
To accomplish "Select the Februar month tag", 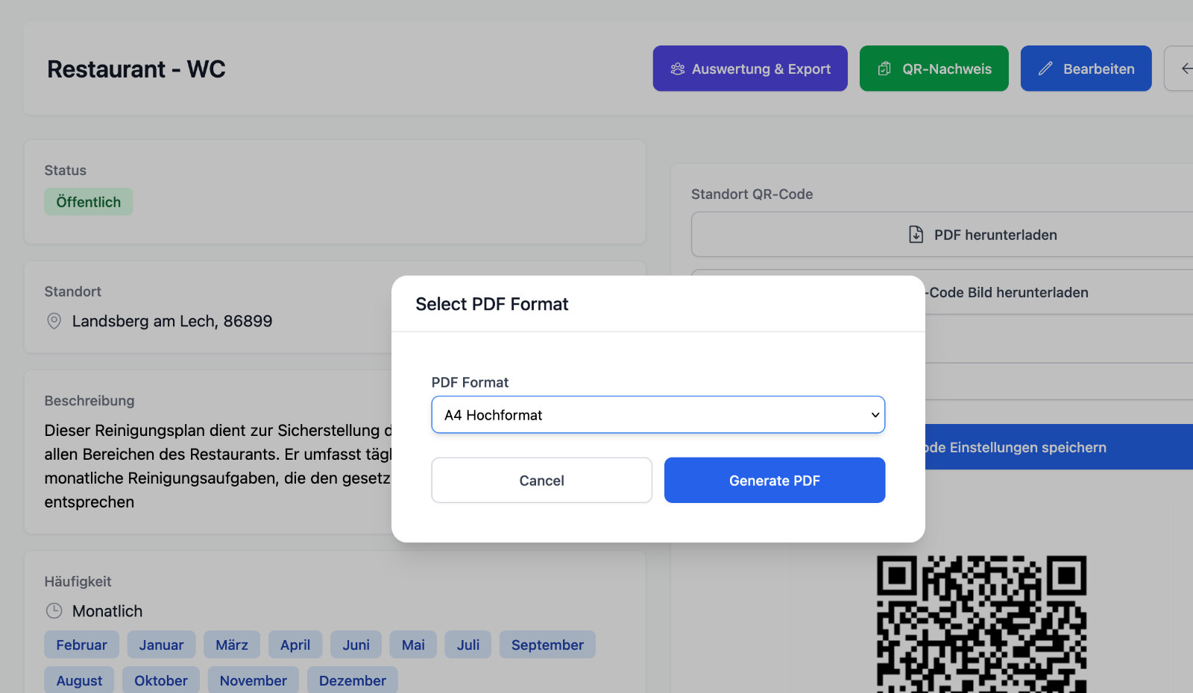I will [81, 645].
